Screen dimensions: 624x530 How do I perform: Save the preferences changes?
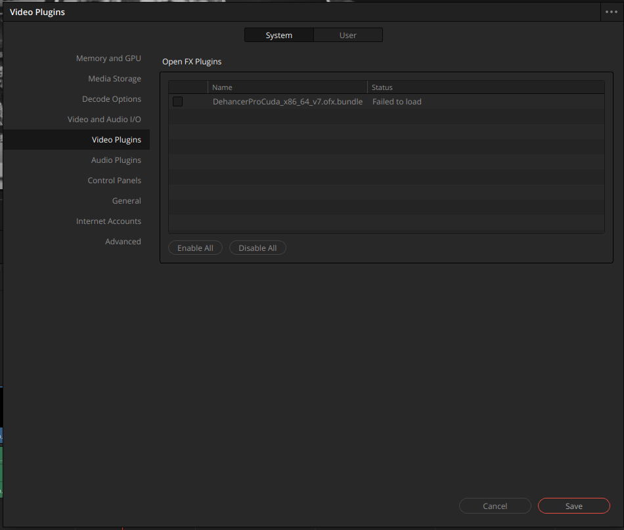click(573, 506)
